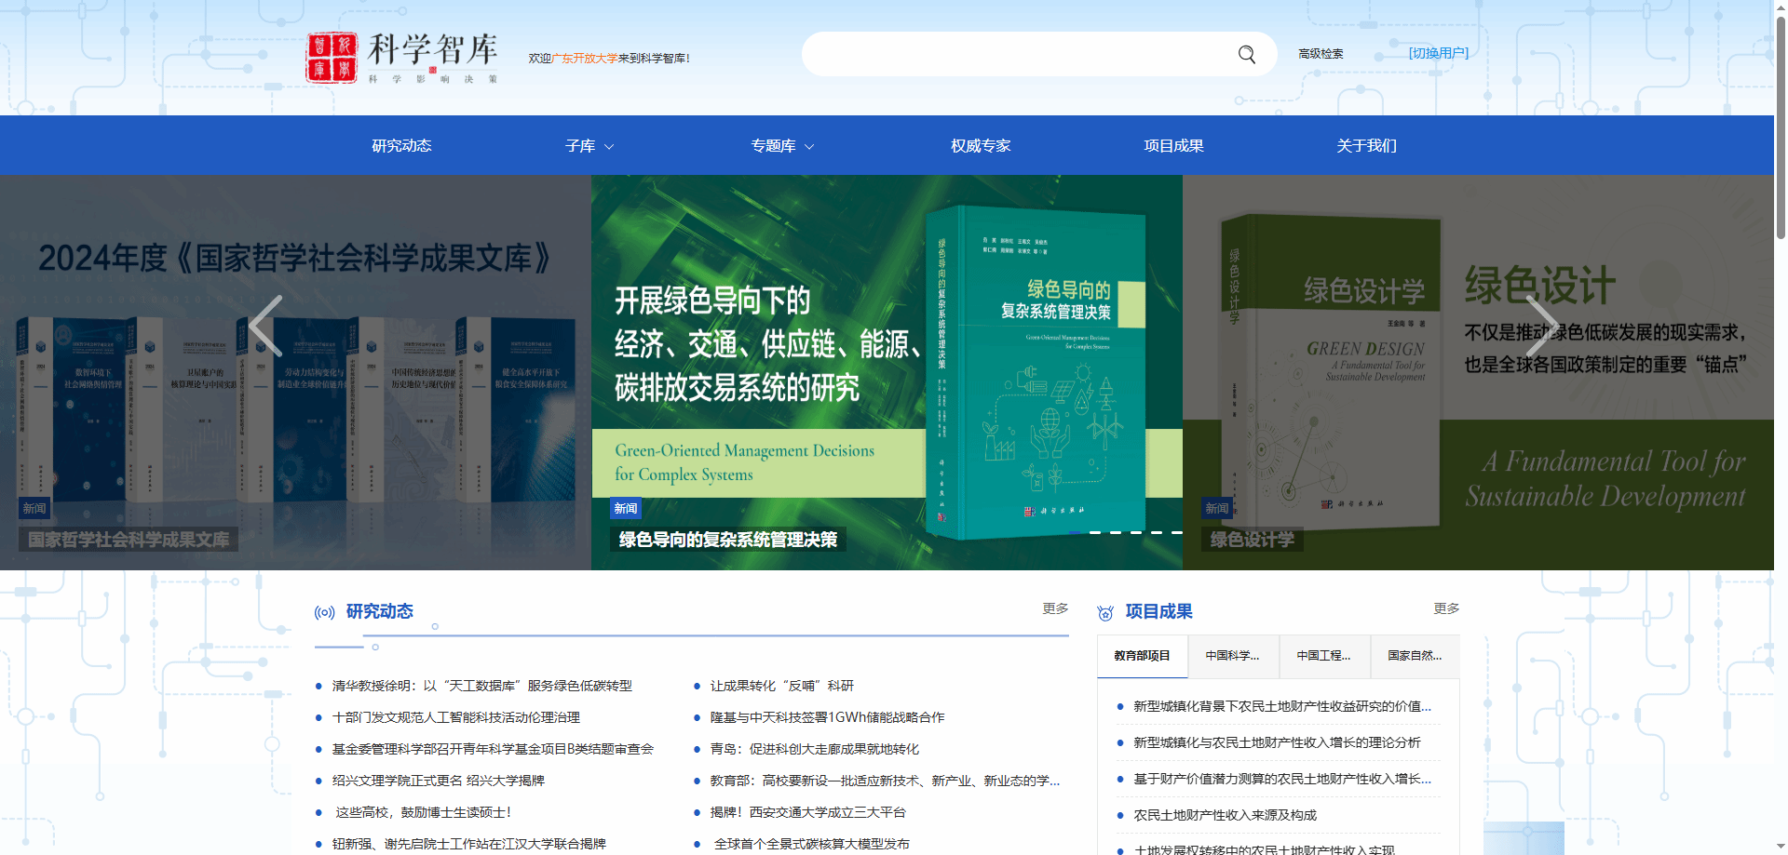The height and width of the screenshot is (855, 1788).
Task: Click the 项目成果 medal icon
Action: click(1105, 612)
